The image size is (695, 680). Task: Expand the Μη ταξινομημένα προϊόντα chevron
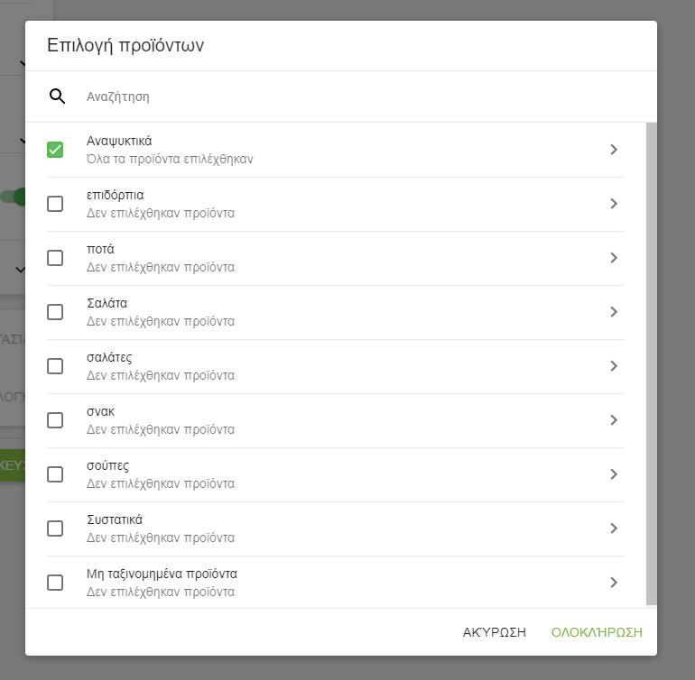(x=614, y=583)
